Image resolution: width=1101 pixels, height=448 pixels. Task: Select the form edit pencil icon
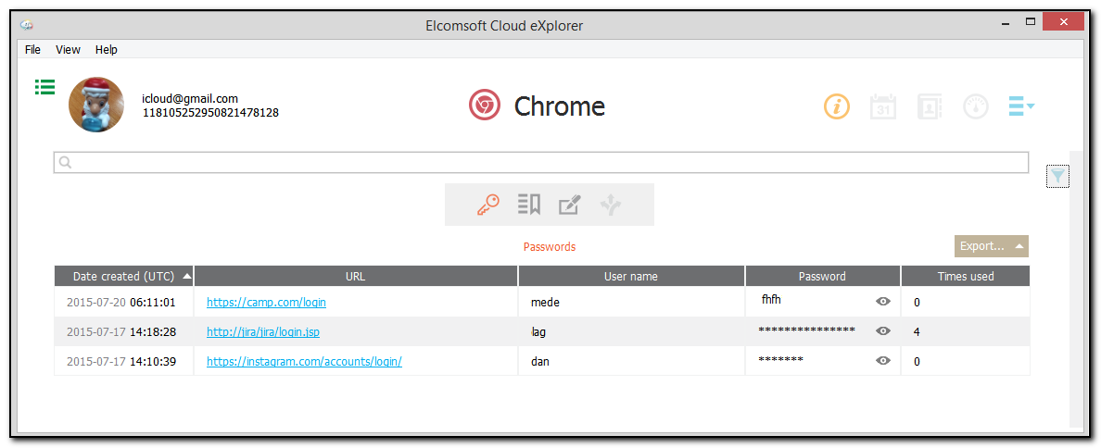[569, 205]
